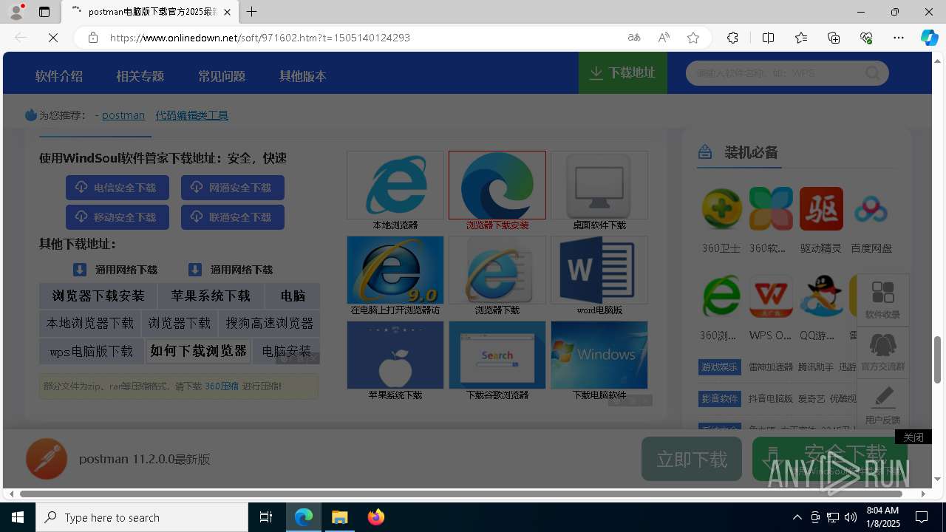Stop loading the page

(53, 38)
